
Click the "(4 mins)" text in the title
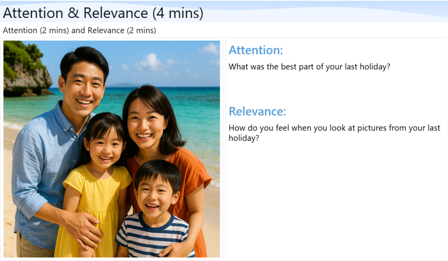[x=178, y=13]
